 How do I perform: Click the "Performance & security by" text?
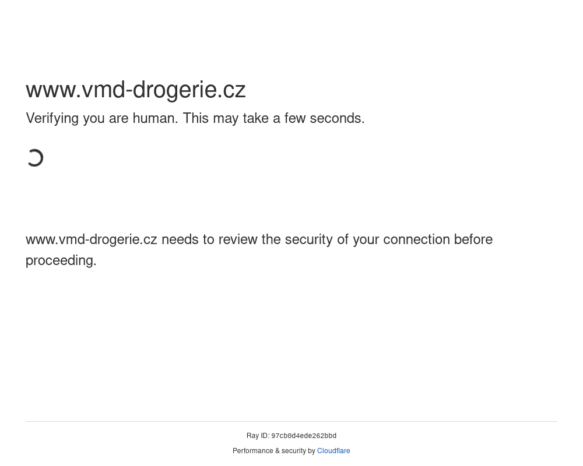[x=273, y=451]
